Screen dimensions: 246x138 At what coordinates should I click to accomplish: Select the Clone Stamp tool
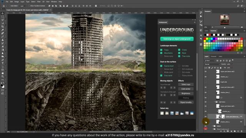coord(3,40)
